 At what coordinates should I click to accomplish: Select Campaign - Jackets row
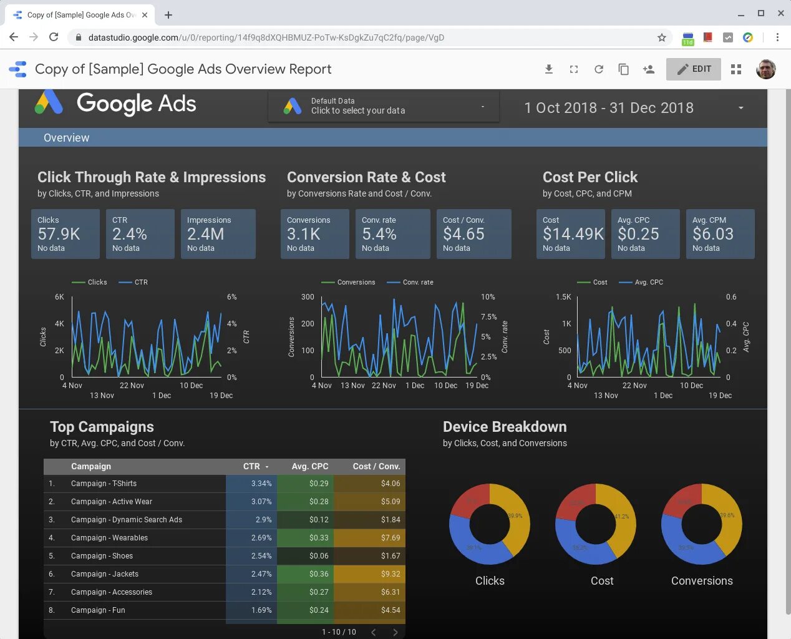tap(225, 574)
